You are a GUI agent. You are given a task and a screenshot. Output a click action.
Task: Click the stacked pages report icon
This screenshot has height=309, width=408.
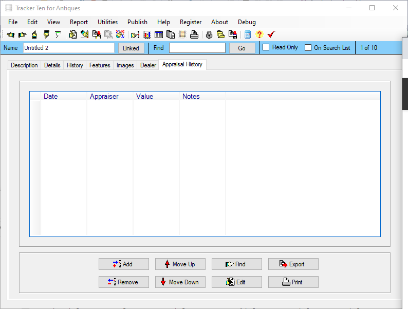pyautogui.click(x=171, y=34)
